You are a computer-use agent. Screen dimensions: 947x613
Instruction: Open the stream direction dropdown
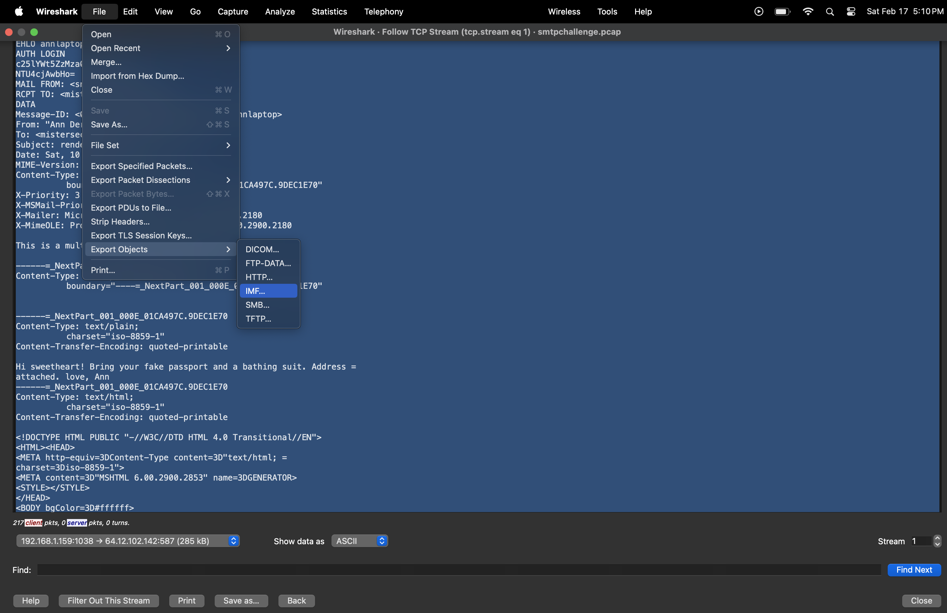(x=127, y=541)
